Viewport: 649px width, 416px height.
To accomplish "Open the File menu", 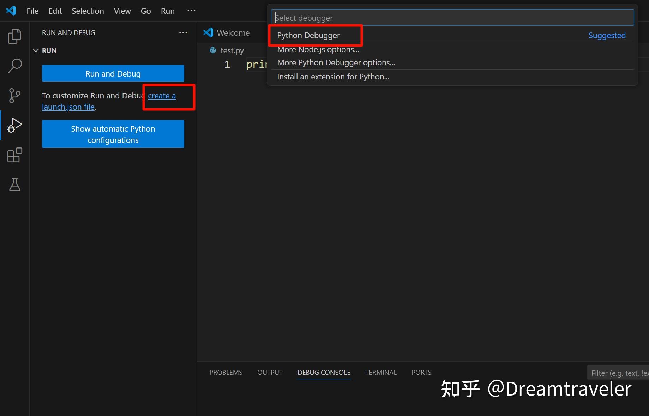I will click(x=32, y=11).
